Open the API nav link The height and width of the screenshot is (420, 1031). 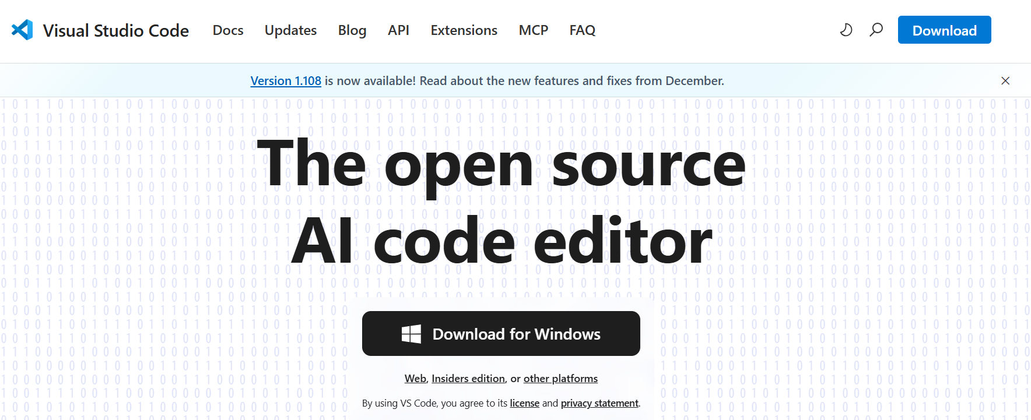click(x=398, y=30)
